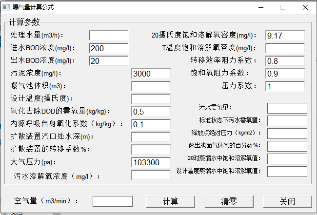317x215 pixels.
Task: Click the 大气压力 field showing 103300
Action: 151,162
